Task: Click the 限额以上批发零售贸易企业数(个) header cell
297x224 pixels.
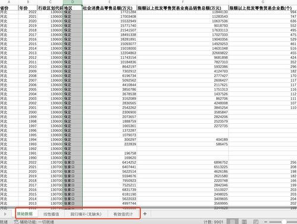Action: (x=263, y=8)
